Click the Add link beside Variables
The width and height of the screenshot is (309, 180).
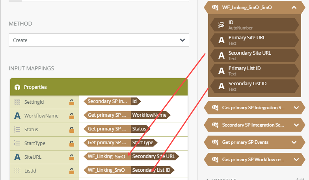[300, 179]
